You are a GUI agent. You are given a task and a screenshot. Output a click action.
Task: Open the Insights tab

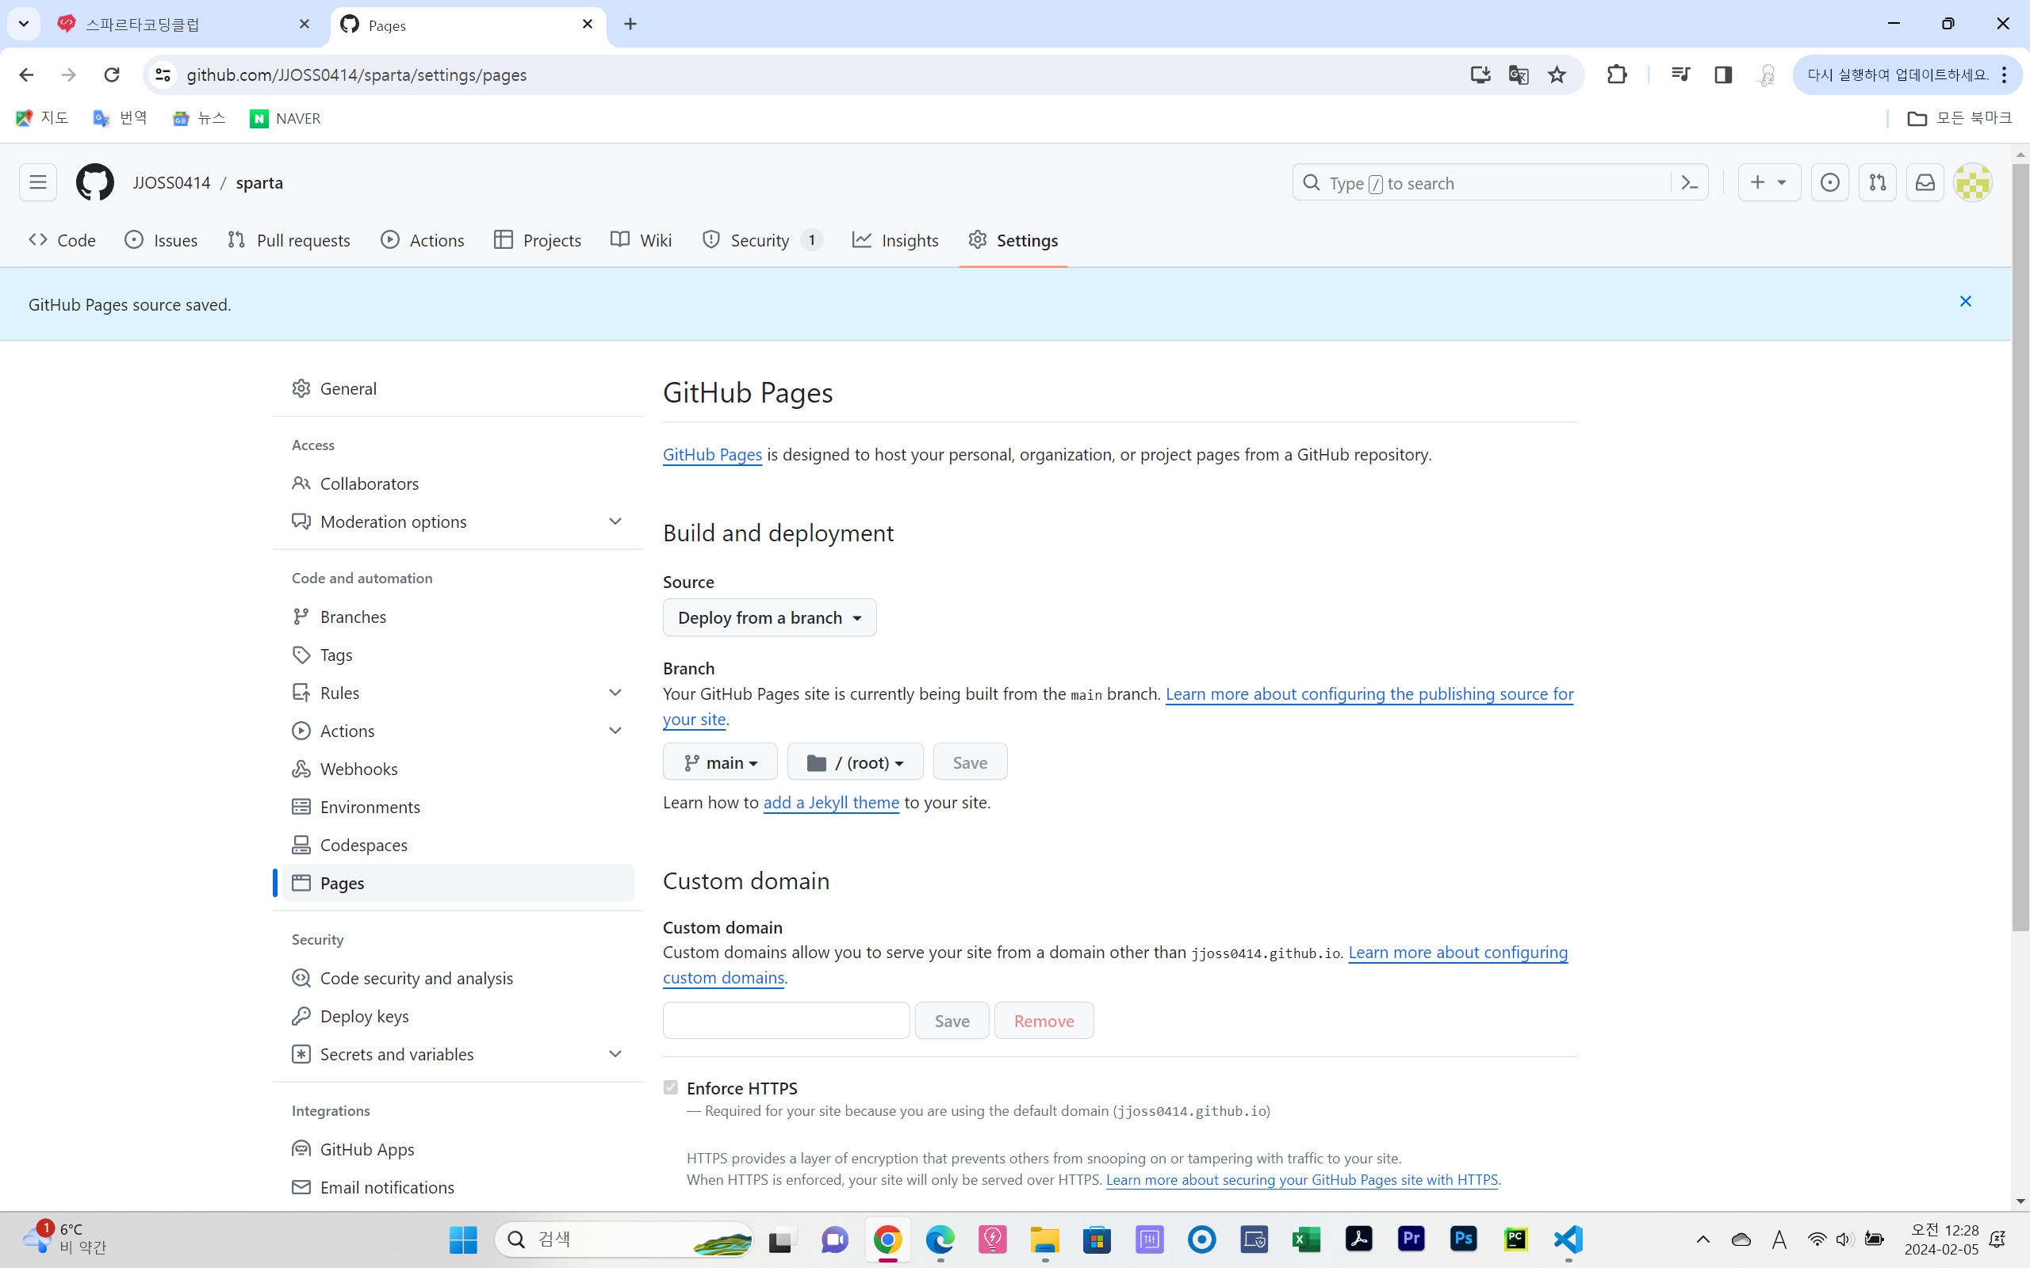coord(895,240)
